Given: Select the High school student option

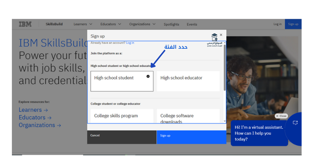Looking at the screenshot, I should [x=122, y=81].
